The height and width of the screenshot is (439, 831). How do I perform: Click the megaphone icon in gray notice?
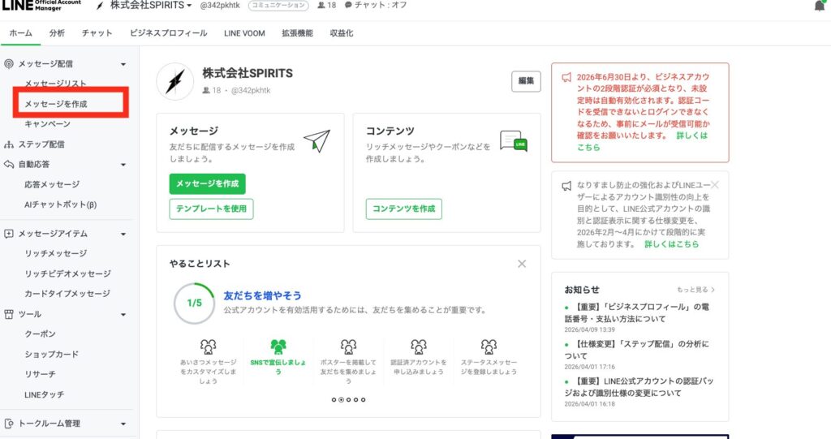pyautogui.click(x=566, y=186)
